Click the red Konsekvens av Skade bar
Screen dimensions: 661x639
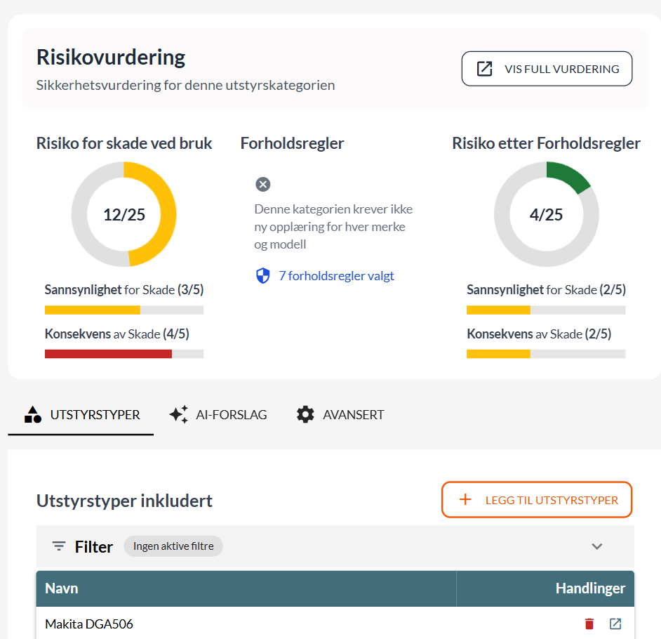[x=109, y=354]
